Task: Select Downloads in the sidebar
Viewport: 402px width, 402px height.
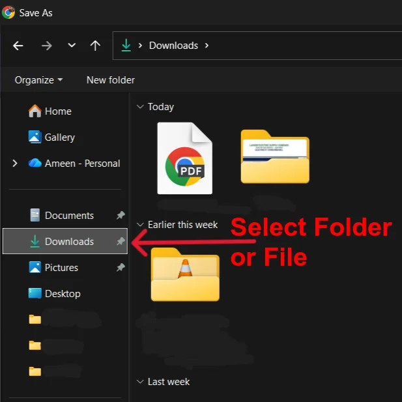Action: click(65, 241)
